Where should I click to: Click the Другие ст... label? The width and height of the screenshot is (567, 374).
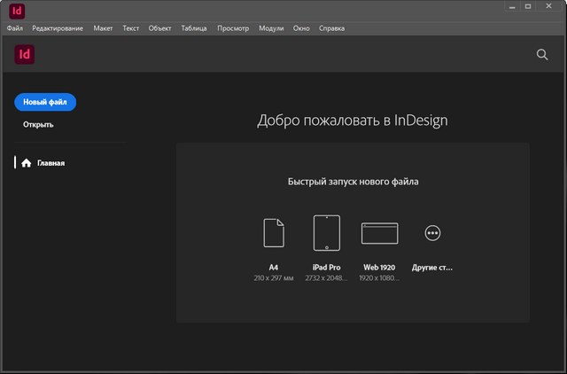point(432,268)
